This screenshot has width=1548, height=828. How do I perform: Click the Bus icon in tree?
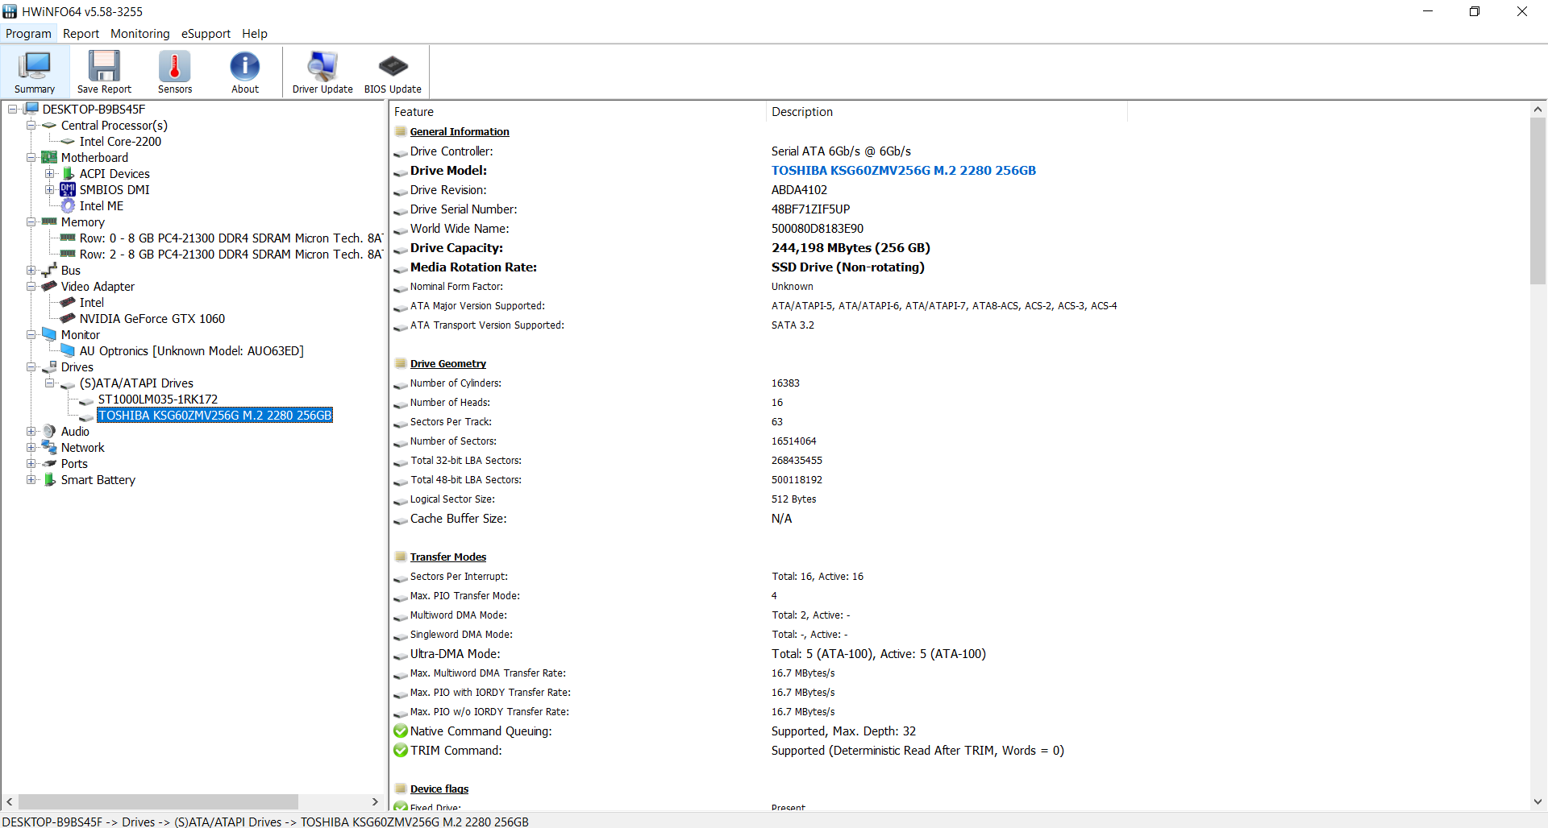[49, 270]
